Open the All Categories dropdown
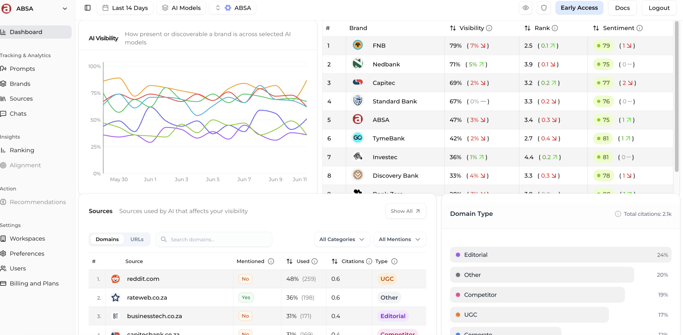Viewport: 683px width, 335px height. click(x=342, y=239)
